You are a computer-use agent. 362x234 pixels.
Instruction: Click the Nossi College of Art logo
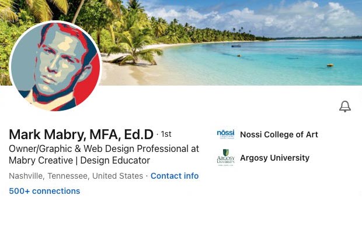click(x=225, y=134)
